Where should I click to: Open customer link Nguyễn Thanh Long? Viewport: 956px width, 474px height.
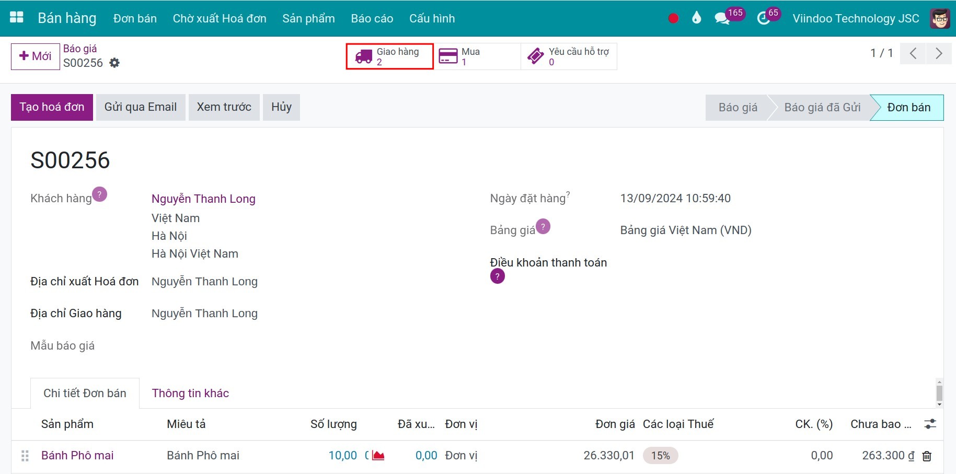coord(203,199)
